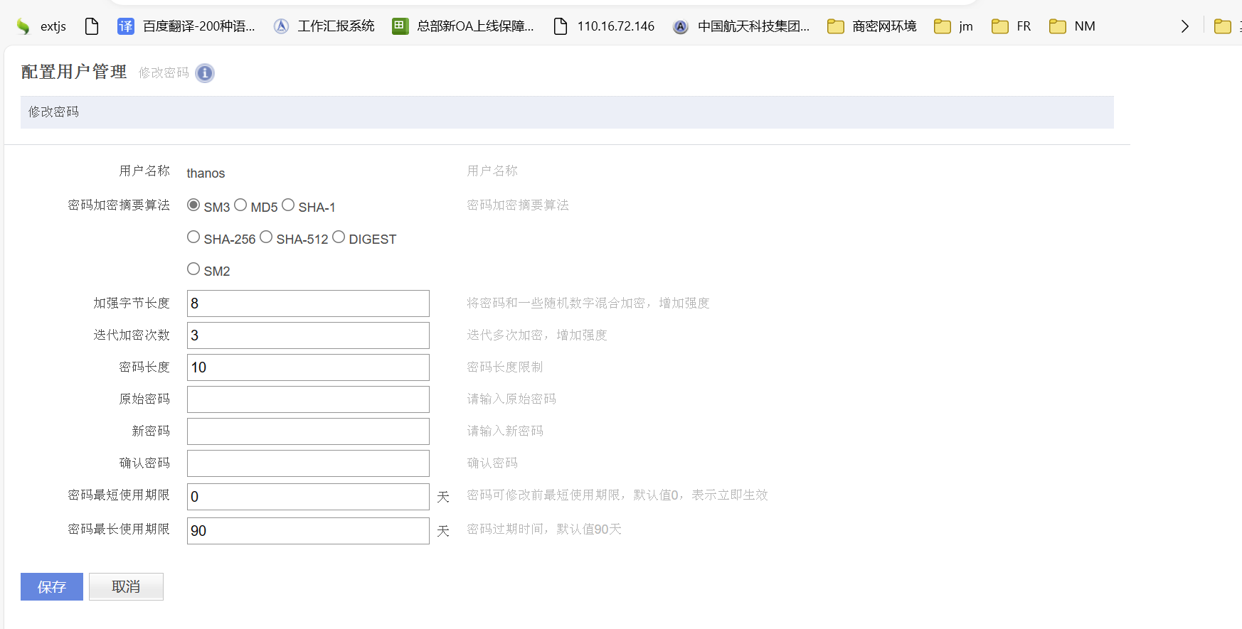Image resolution: width=1242 pixels, height=629 pixels.
Task: Open the 总部新OA上线保障 bookmark
Action: click(x=463, y=26)
